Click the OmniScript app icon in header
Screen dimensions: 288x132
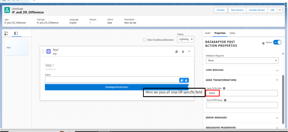[x=7, y=10]
